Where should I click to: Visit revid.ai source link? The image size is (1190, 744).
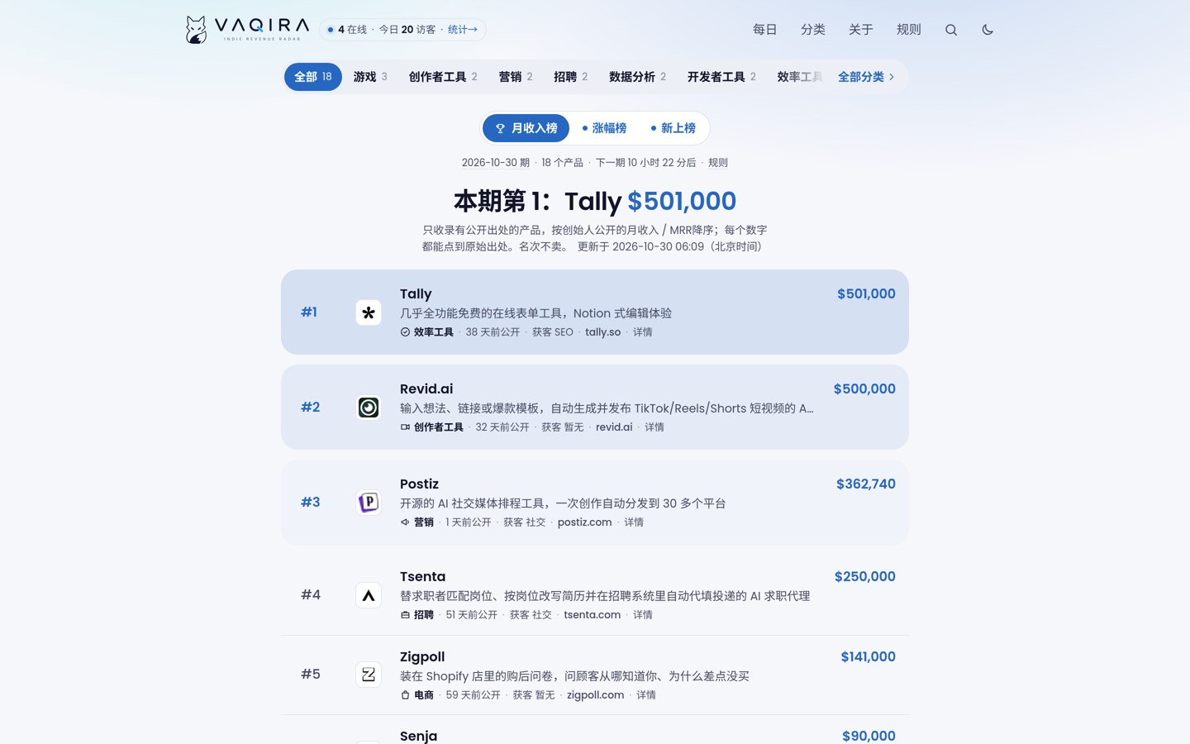pos(614,427)
